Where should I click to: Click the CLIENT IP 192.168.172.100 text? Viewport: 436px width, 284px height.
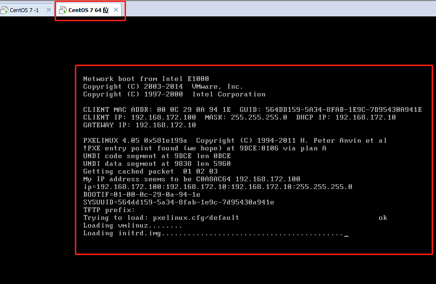tap(140, 118)
